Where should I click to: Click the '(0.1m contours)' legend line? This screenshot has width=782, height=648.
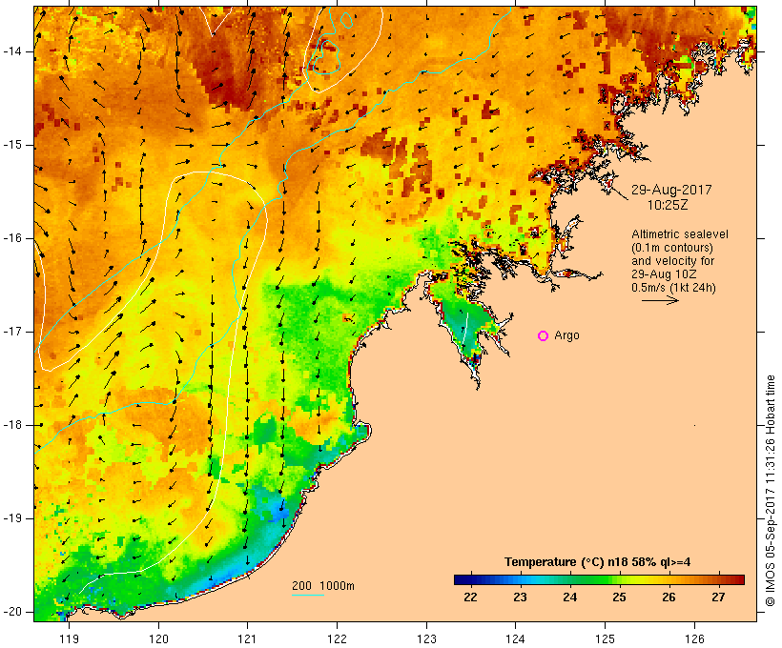coord(672,248)
